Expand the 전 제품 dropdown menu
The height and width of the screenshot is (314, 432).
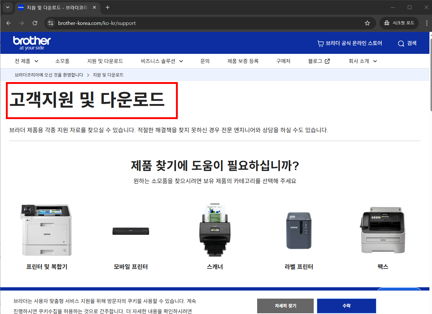26,61
